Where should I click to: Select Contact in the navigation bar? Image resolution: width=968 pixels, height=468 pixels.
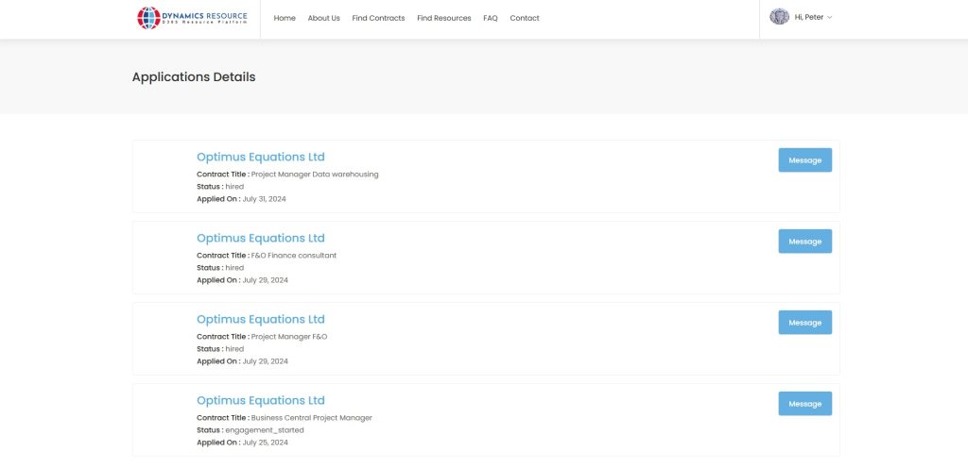click(525, 18)
